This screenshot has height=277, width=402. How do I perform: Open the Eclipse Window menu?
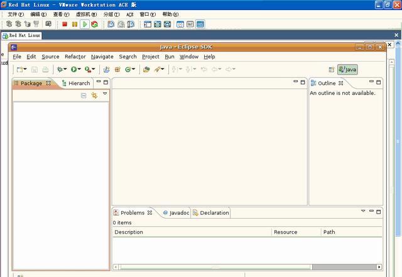point(189,57)
